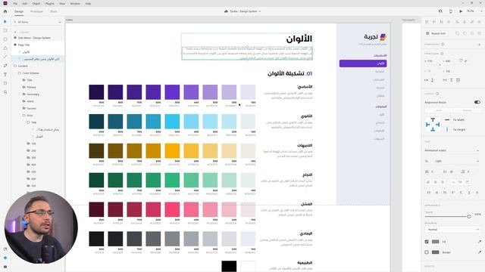
Task: Click the Border color swatch
Action: pos(436,252)
